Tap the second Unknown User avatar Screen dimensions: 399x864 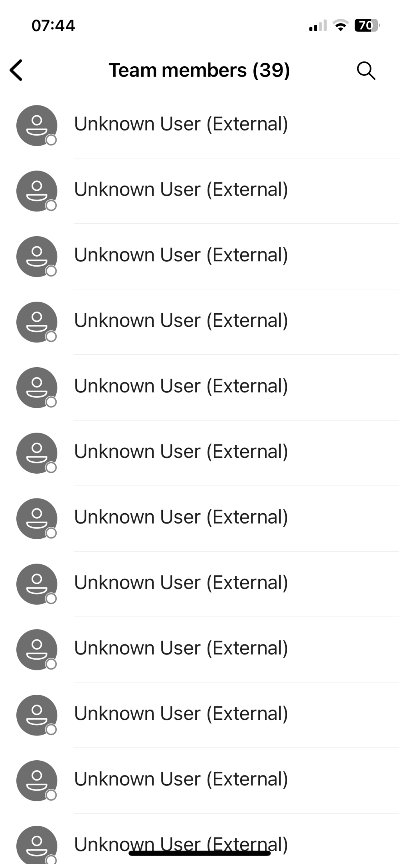click(37, 191)
